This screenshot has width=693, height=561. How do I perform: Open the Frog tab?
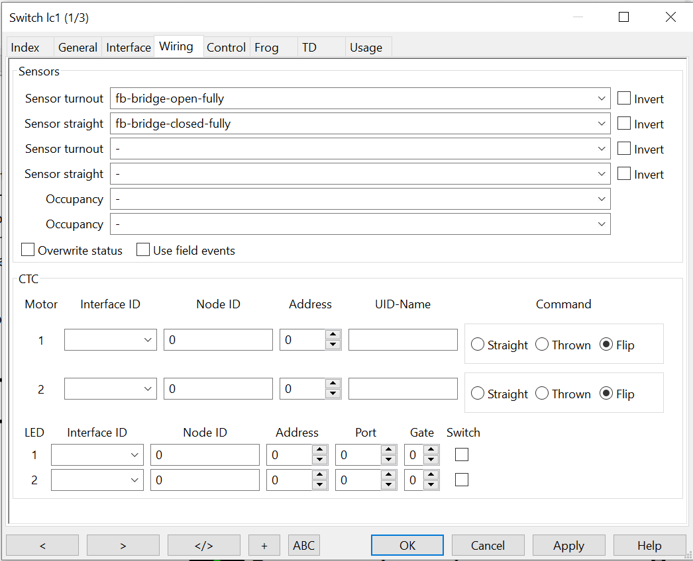266,47
